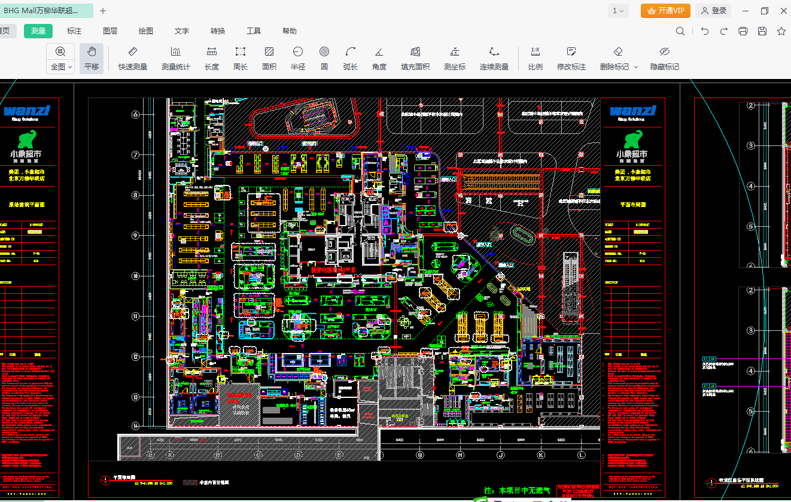
Task: Click the login (登录) button
Action: click(x=714, y=11)
